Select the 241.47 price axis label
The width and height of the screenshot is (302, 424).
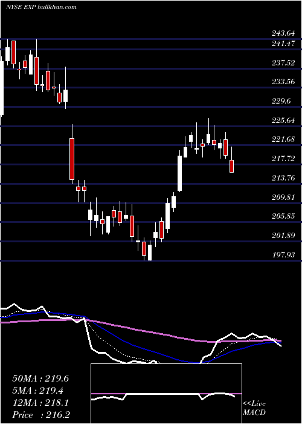point(284,43)
